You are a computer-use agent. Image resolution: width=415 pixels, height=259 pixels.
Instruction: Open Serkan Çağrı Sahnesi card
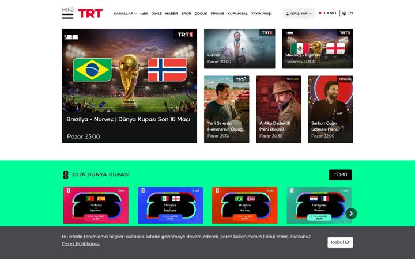(x=331, y=109)
